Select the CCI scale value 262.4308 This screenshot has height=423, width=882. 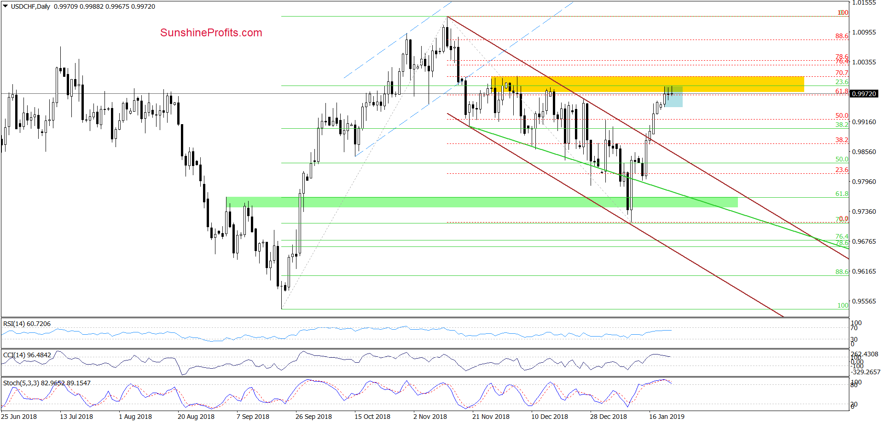point(864,354)
